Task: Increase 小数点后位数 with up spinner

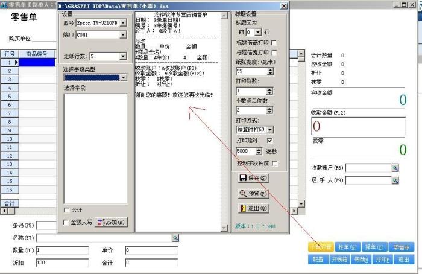Action: [269, 108]
